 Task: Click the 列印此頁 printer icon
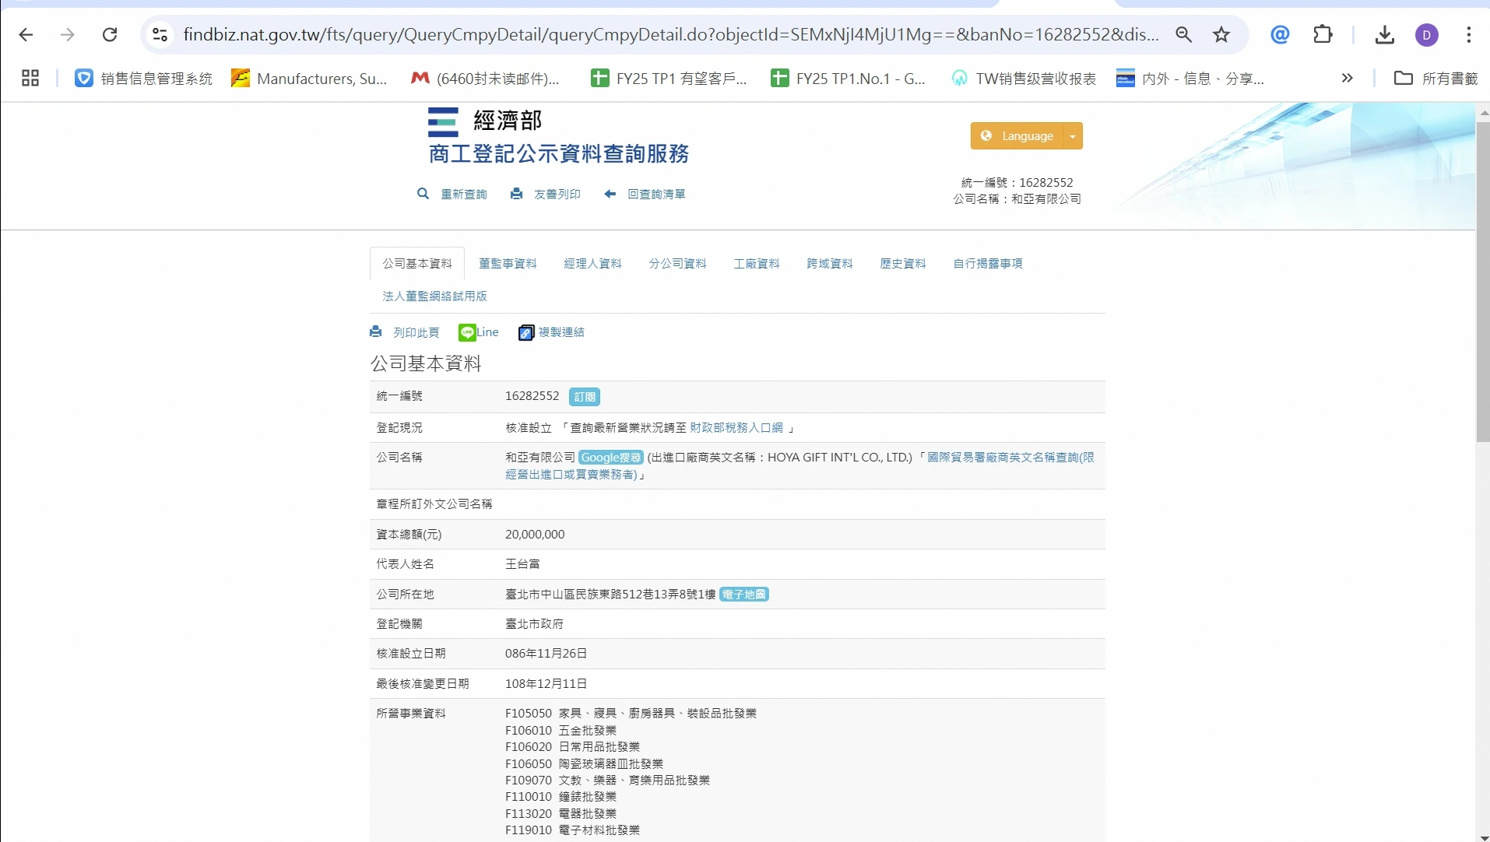click(376, 332)
